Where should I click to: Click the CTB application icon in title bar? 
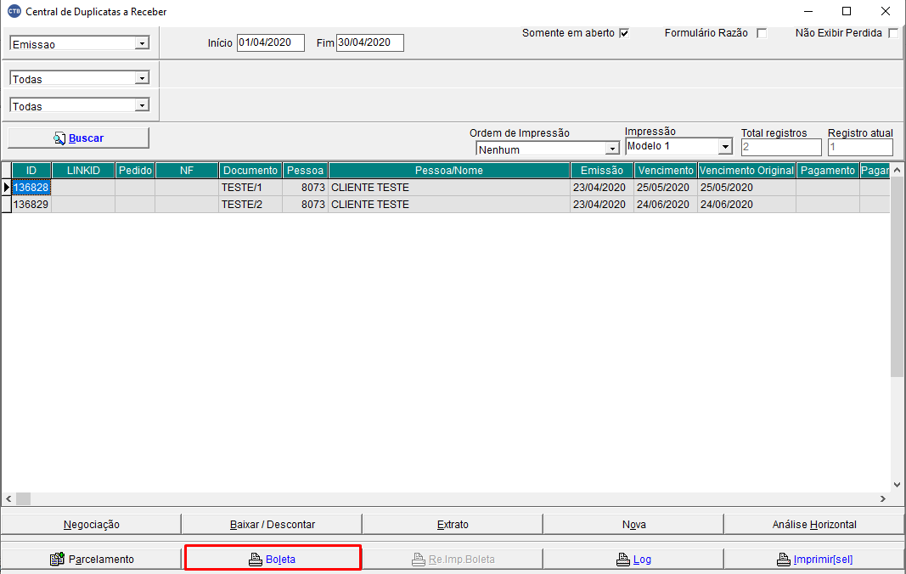click(14, 11)
